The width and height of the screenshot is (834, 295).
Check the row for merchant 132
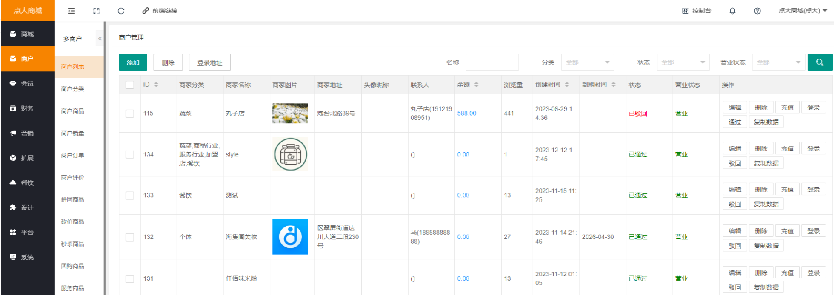[130, 237]
